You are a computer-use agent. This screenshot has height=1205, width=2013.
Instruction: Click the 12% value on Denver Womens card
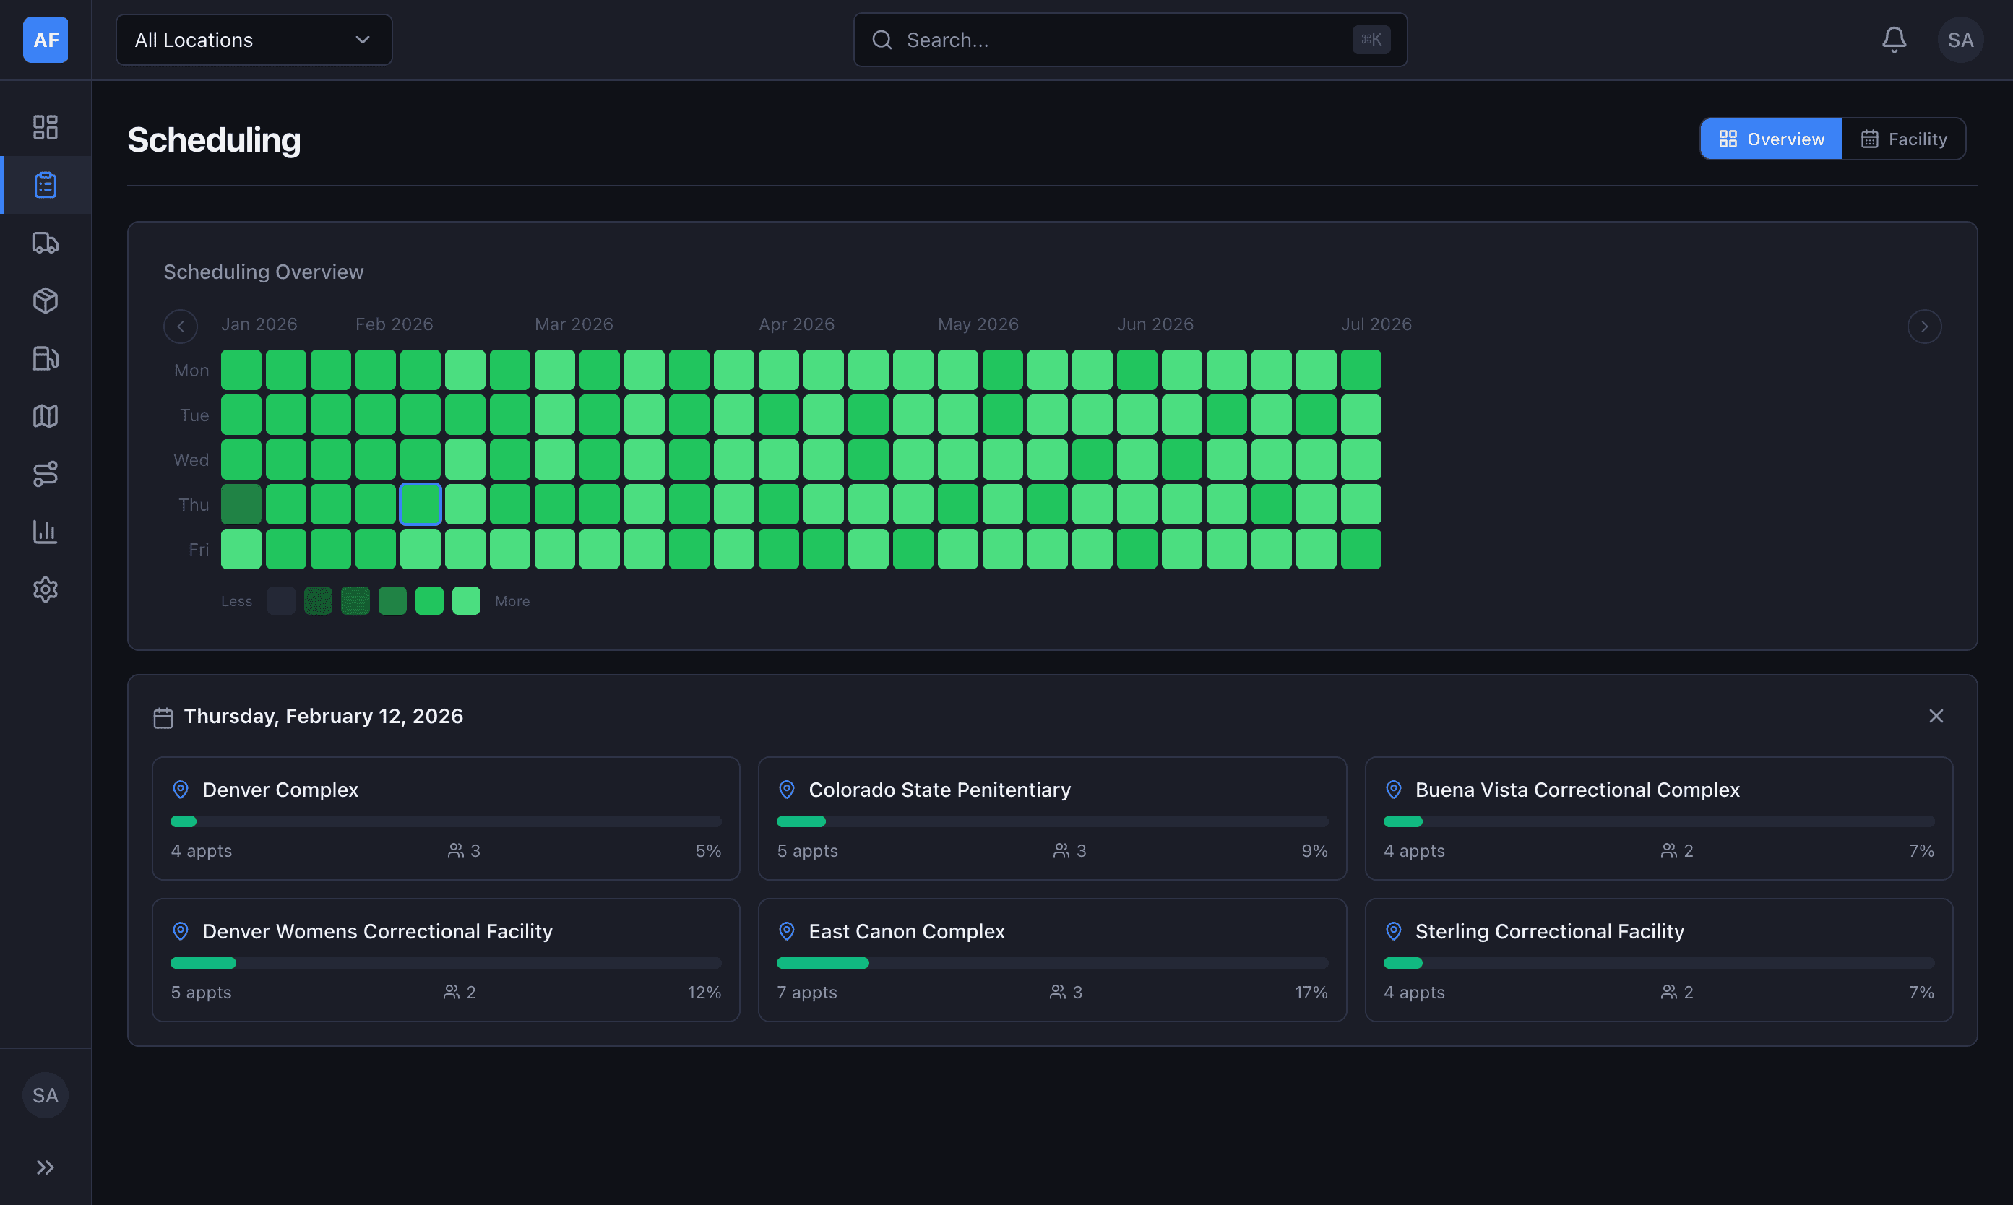click(704, 993)
